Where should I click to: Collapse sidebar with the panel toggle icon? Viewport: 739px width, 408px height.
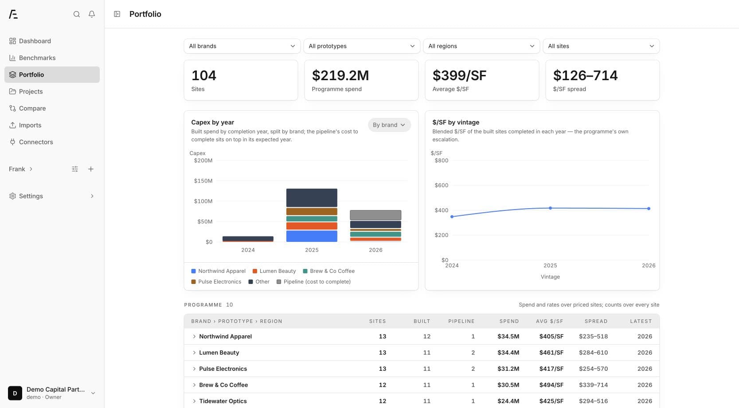click(117, 14)
